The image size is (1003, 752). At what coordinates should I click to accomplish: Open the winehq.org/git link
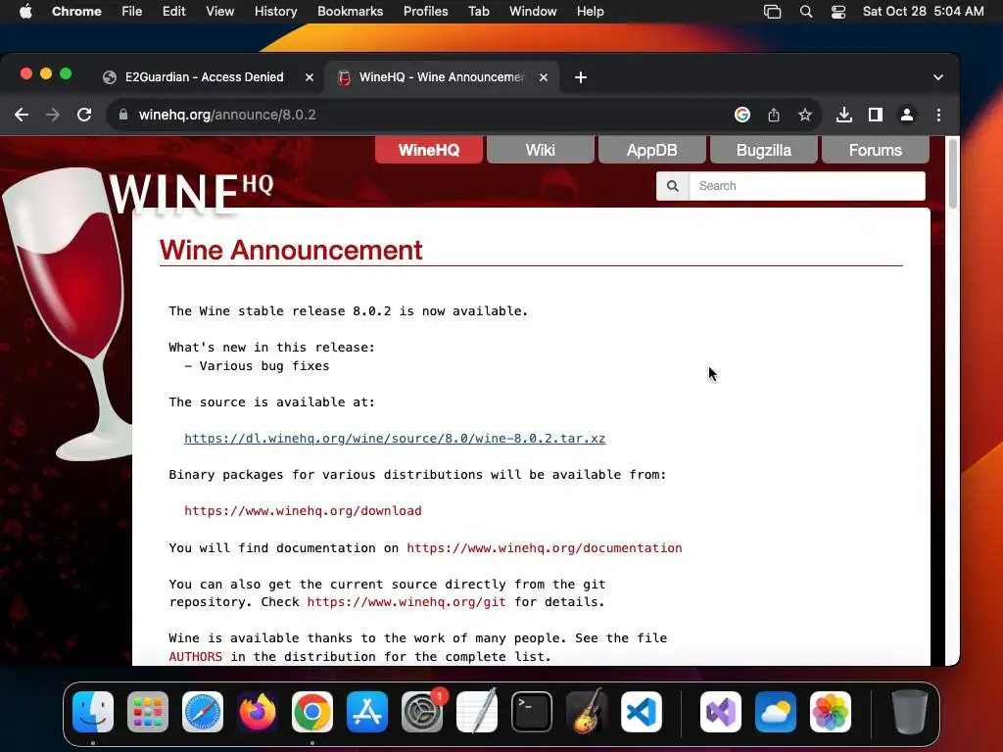point(406,602)
